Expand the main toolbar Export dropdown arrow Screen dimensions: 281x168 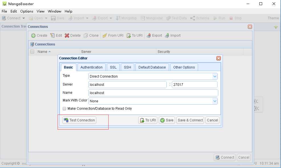[111, 18]
